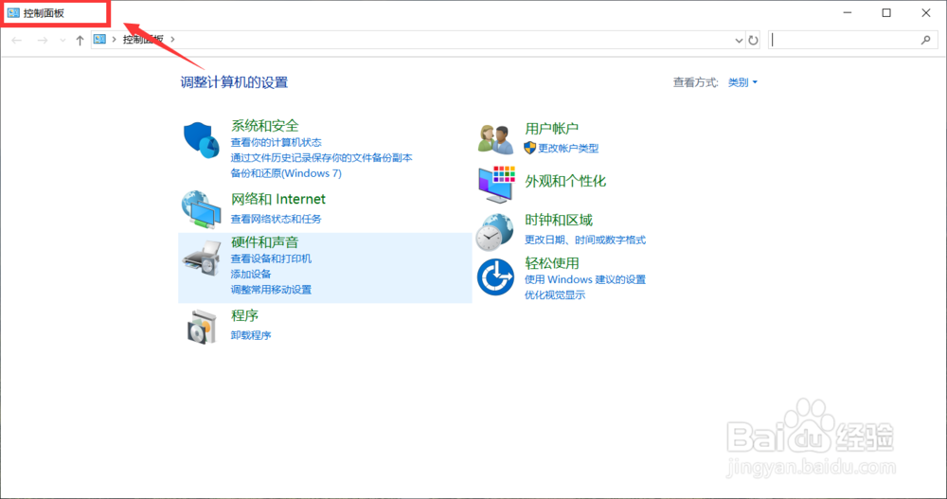
Task: Click 通过文件历史记录保存你的文件备份副本
Action: coord(321,158)
